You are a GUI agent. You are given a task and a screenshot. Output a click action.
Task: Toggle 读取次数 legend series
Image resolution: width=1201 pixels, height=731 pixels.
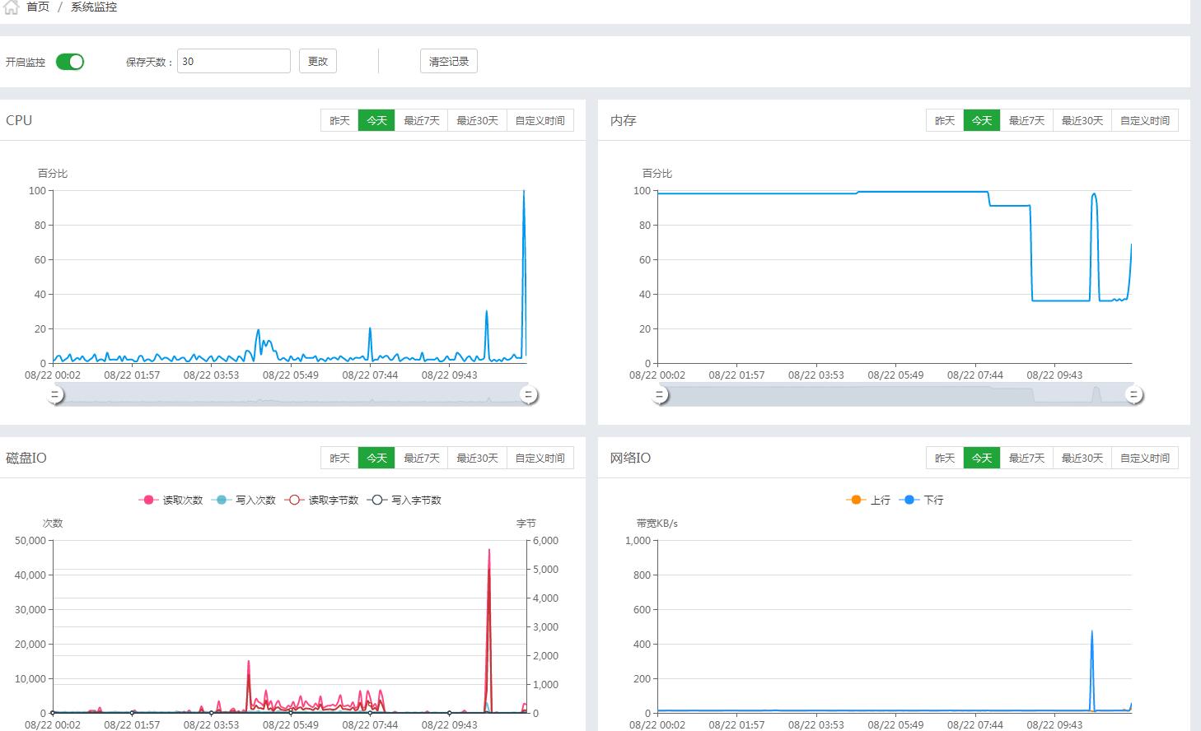171,500
